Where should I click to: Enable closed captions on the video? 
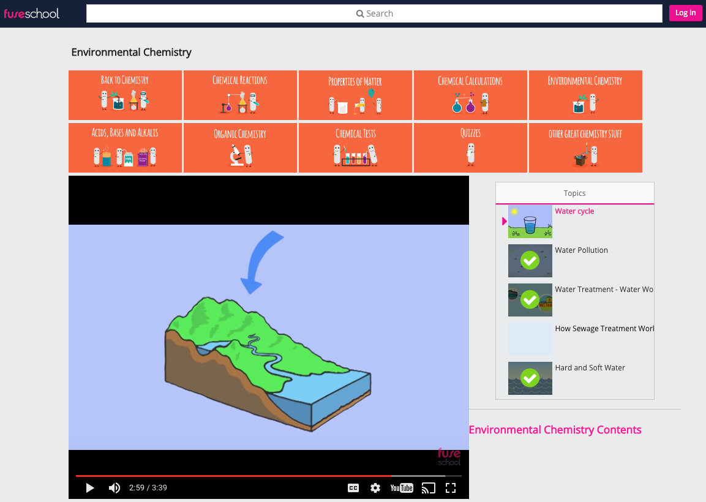point(353,488)
